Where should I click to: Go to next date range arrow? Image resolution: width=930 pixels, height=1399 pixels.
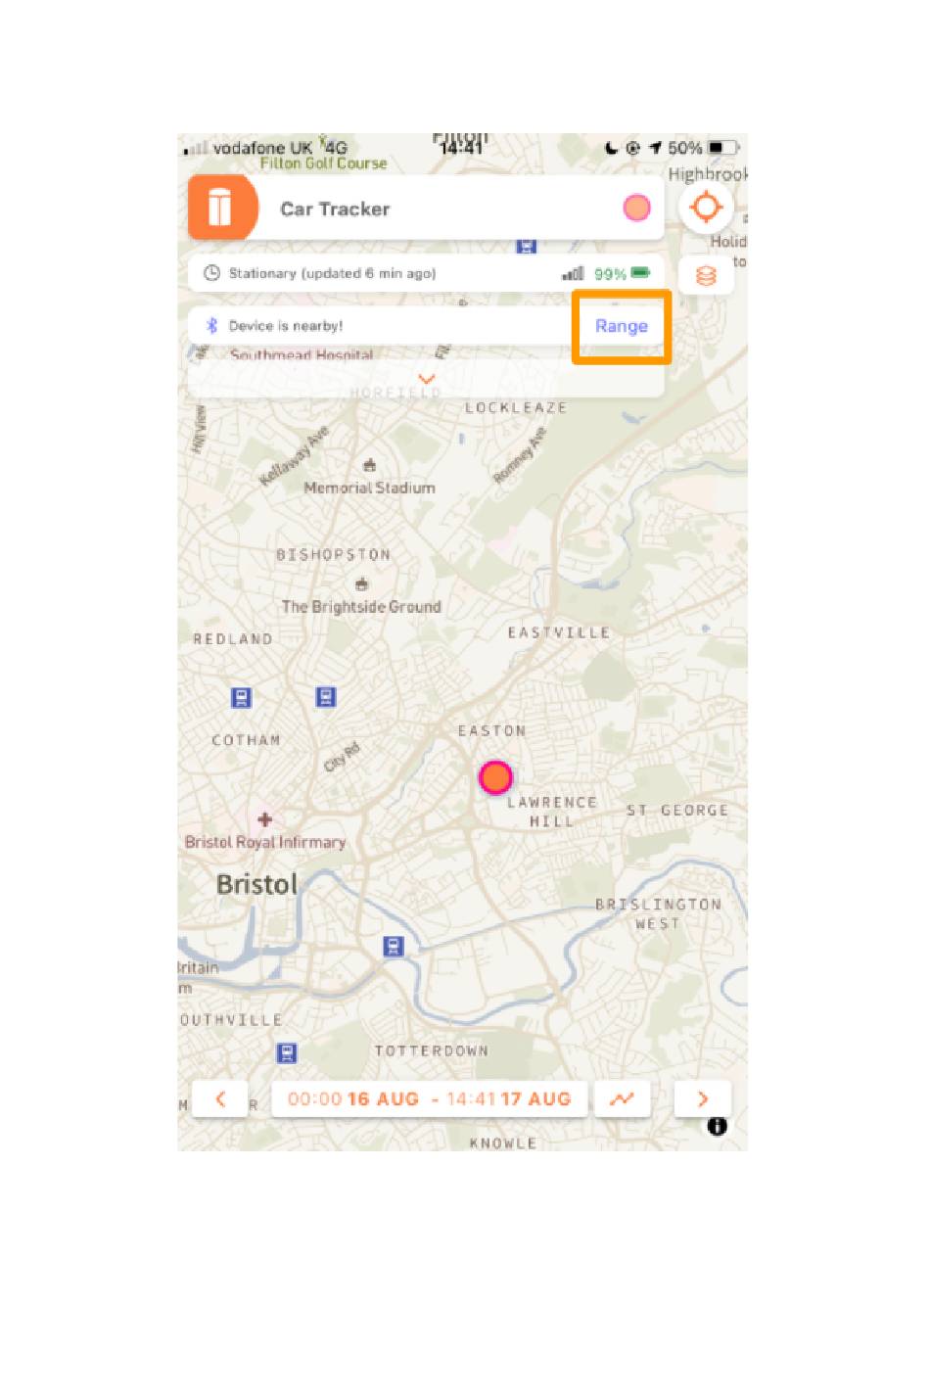point(703,1098)
